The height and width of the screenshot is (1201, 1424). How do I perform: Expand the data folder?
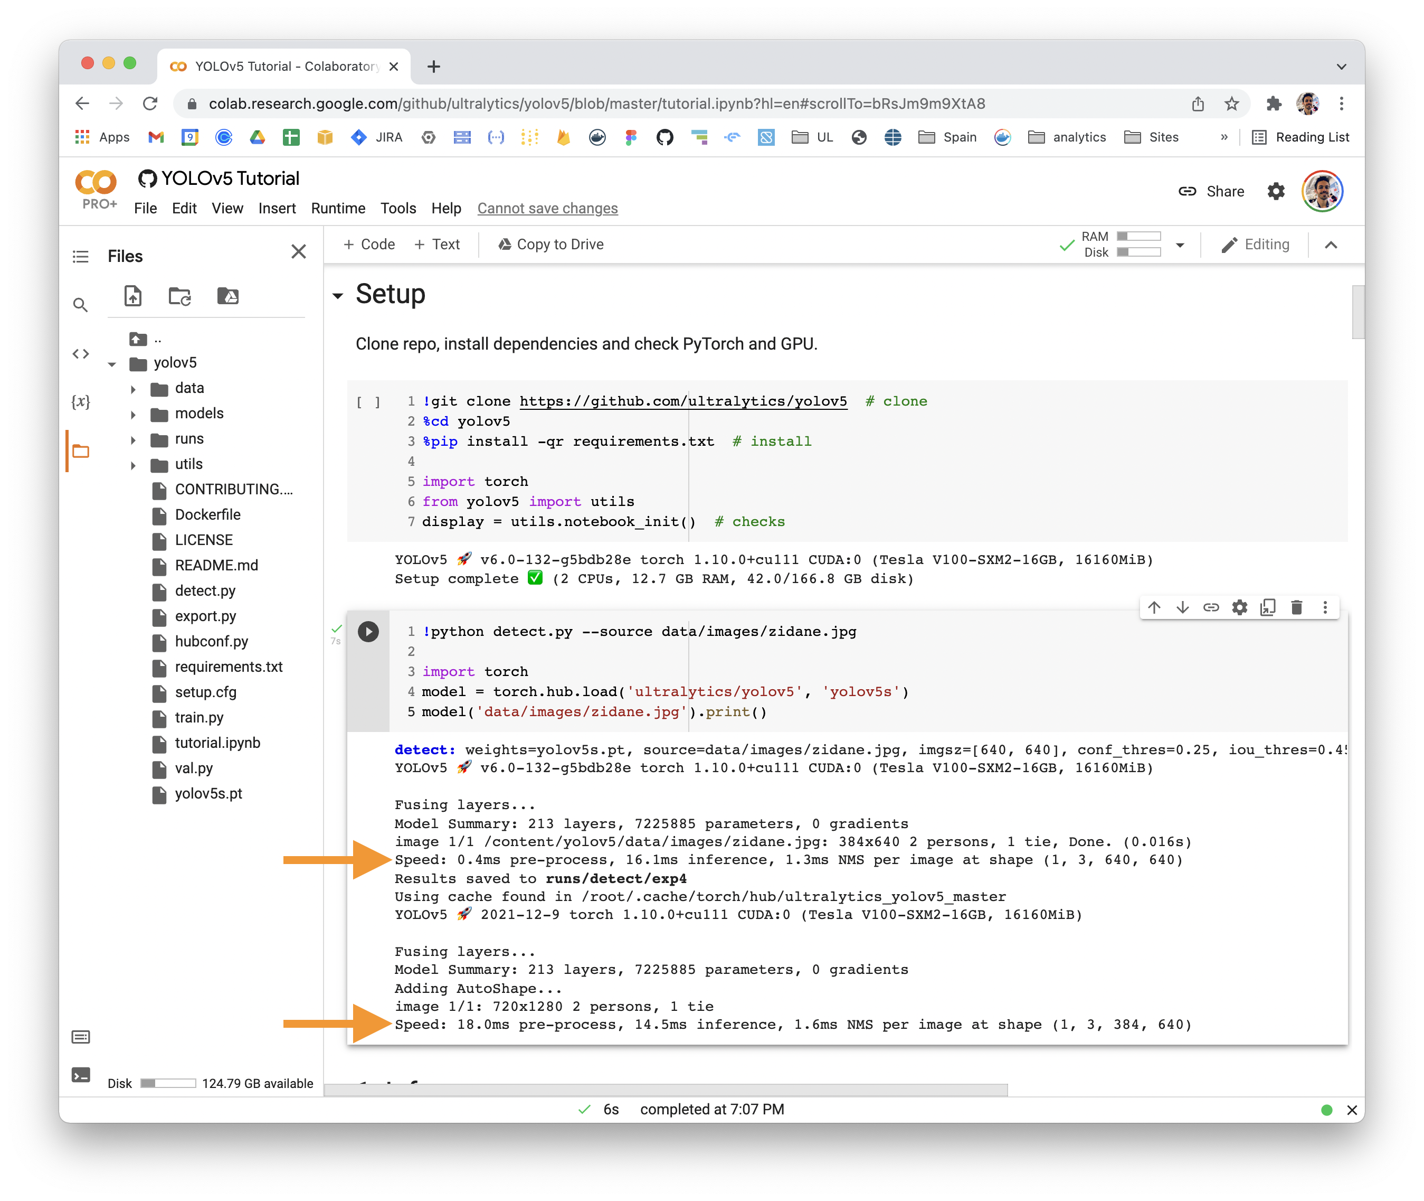[134, 389]
